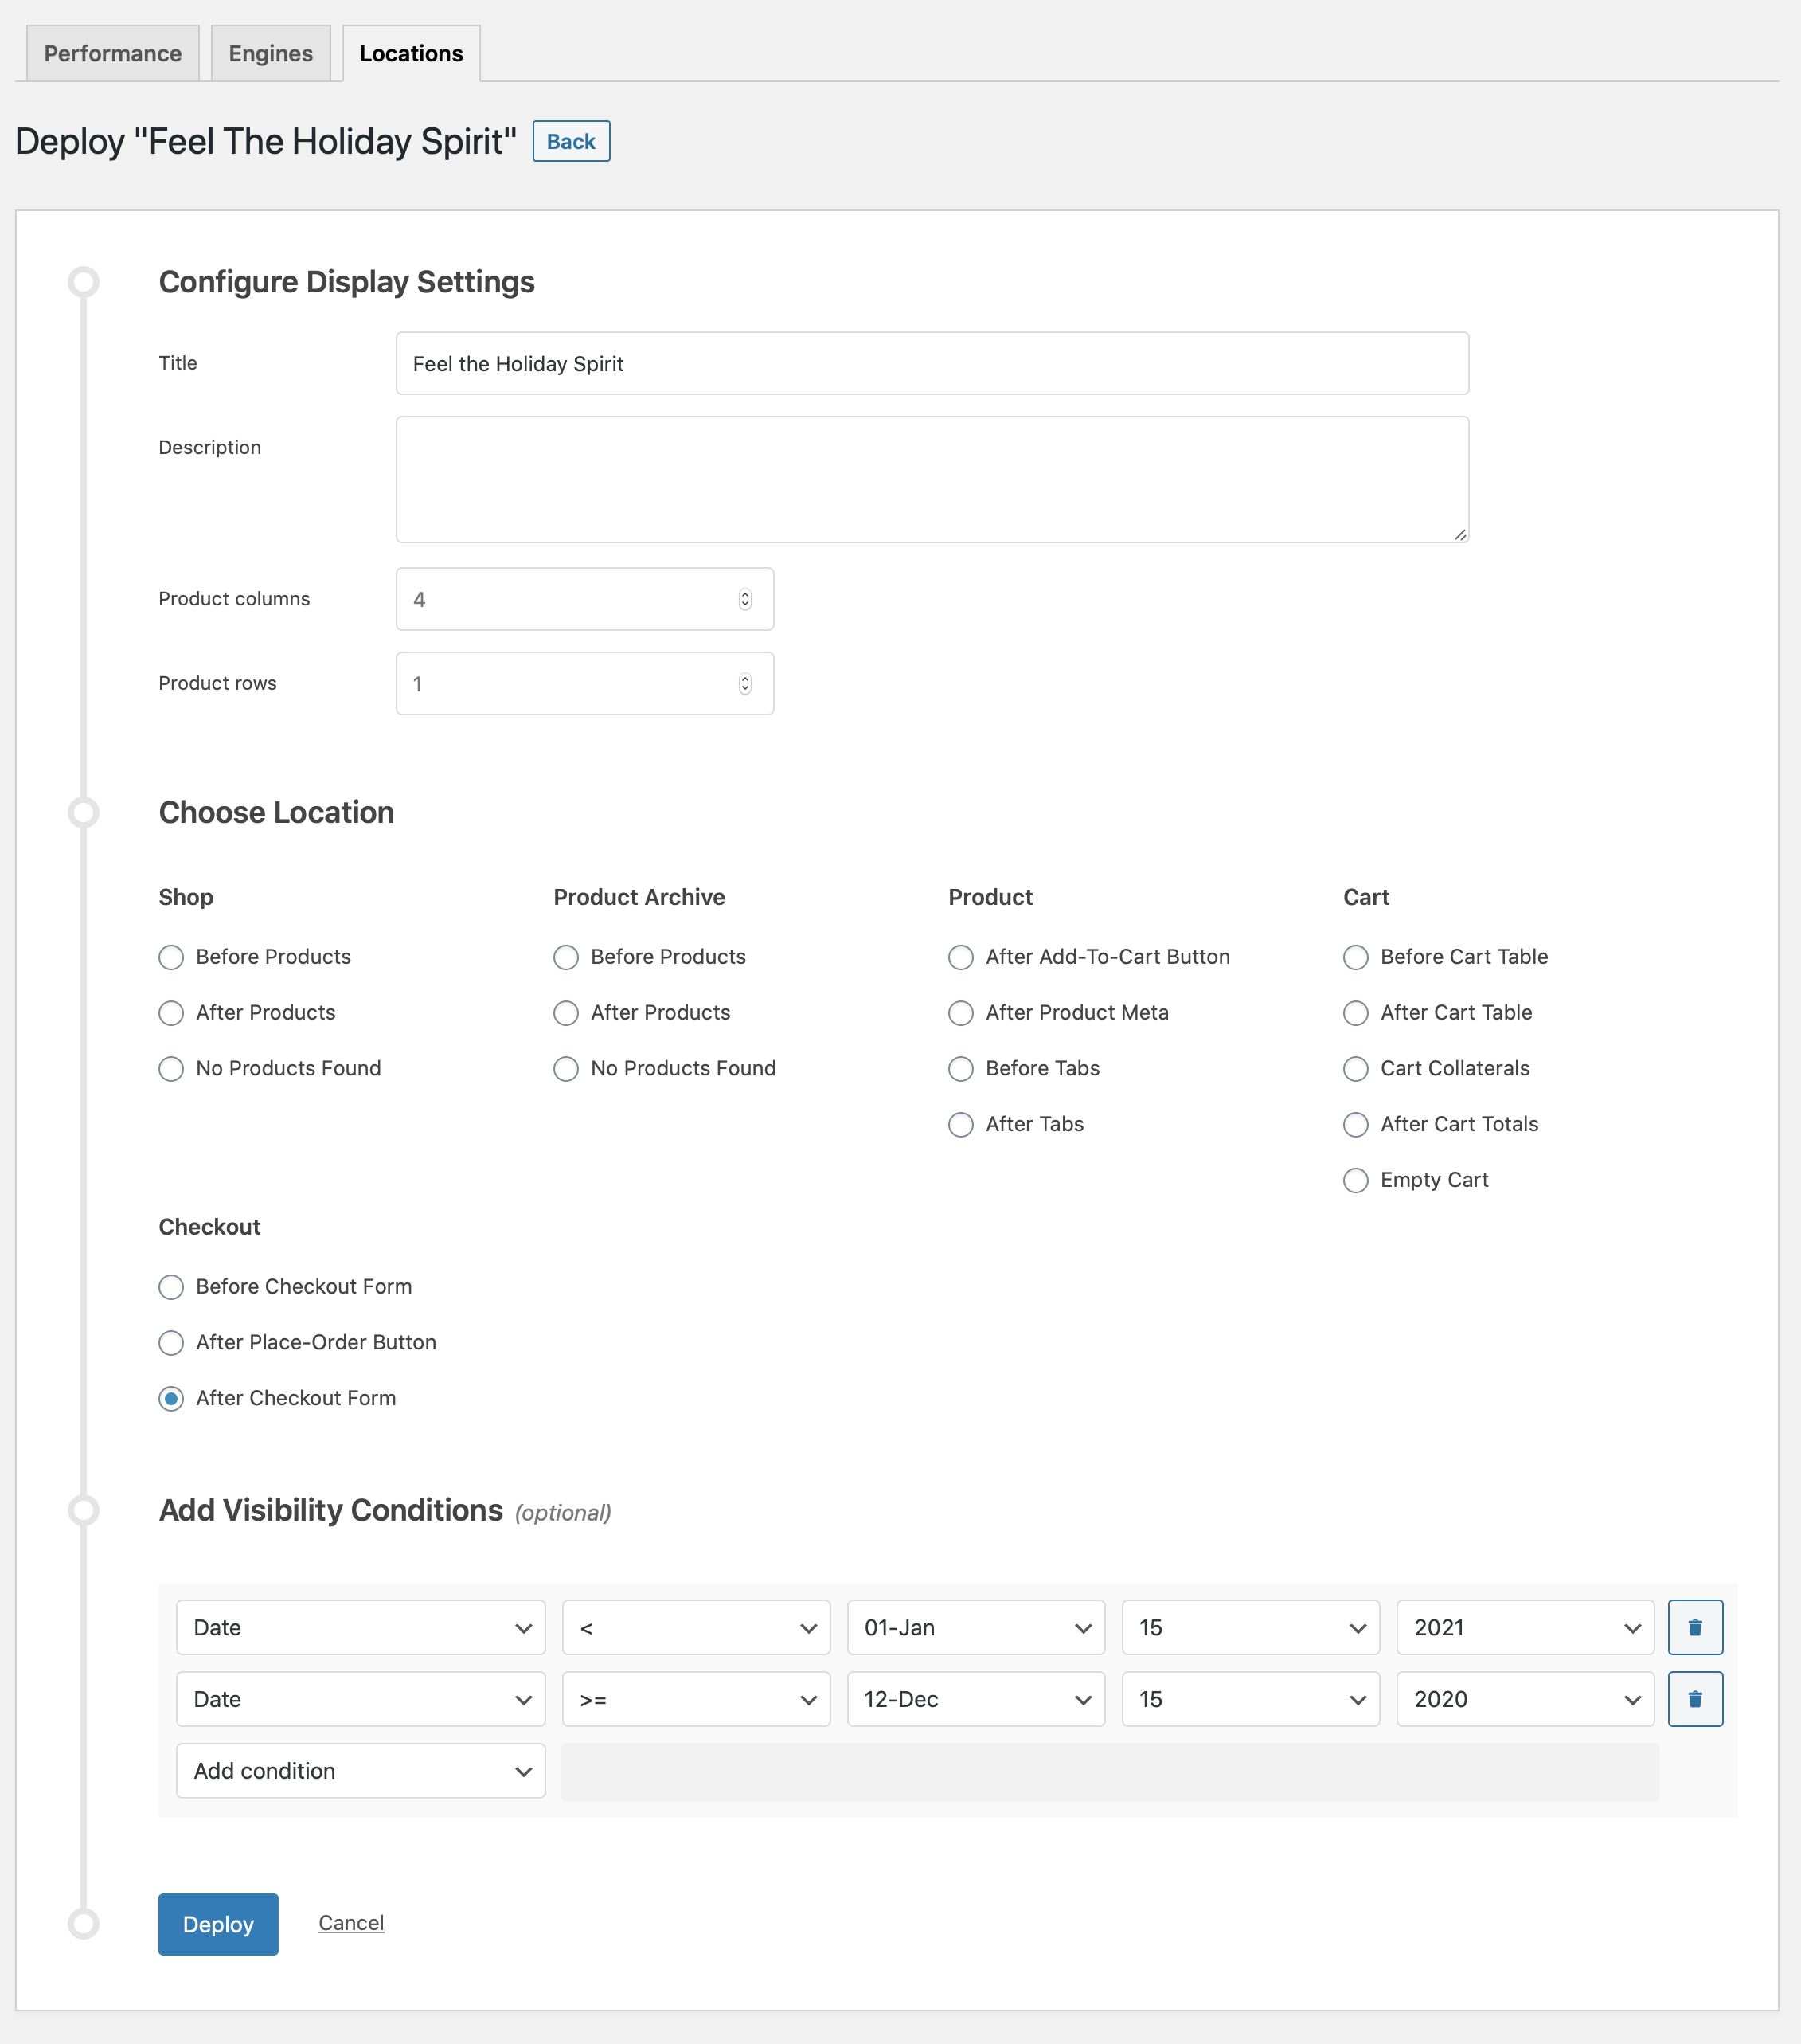This screenshot has width=1801, height=2044.
Task: Select After Cart Totals radio
Action: pyautogui.click(x=1355, y=1125)
